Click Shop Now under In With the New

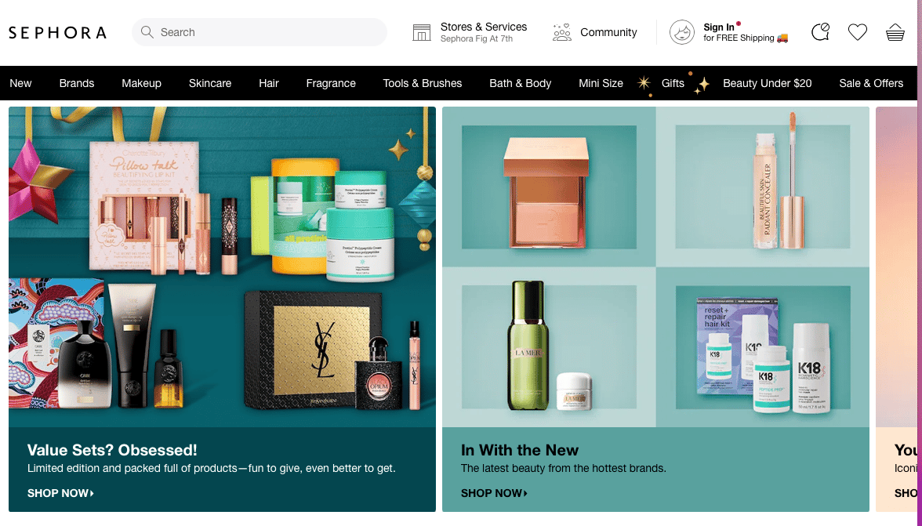494,493
